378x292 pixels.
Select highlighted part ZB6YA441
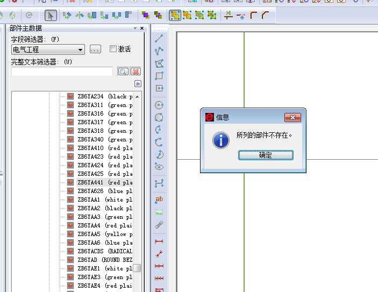click(x=105, y=182)
